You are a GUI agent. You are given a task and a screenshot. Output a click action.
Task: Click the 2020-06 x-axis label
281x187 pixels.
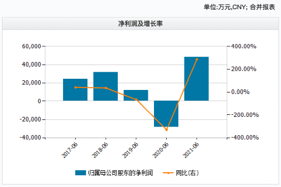click(x=161, y=150)
